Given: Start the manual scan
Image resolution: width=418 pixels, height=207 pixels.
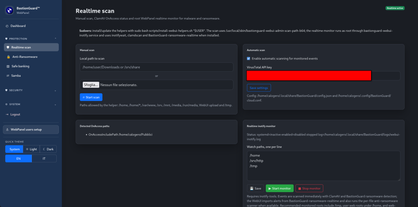Looking at the screenshot, I should 91,97.
